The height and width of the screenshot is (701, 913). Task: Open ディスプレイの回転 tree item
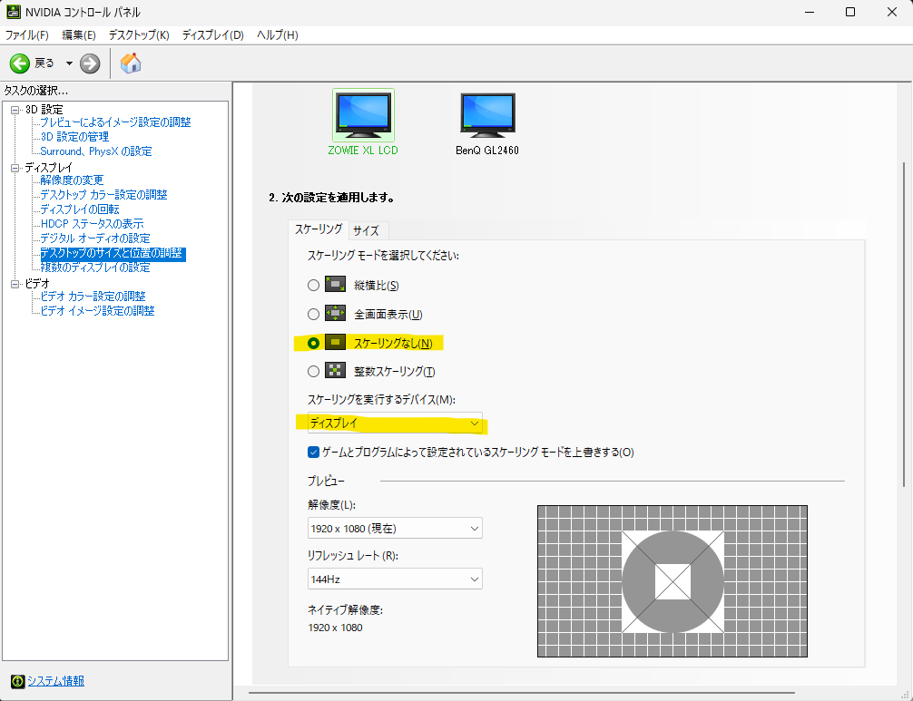(80, 209)
